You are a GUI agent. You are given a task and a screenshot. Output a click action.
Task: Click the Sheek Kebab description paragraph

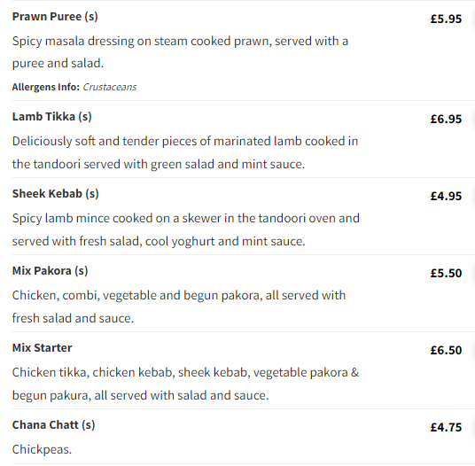pos(186,229)
